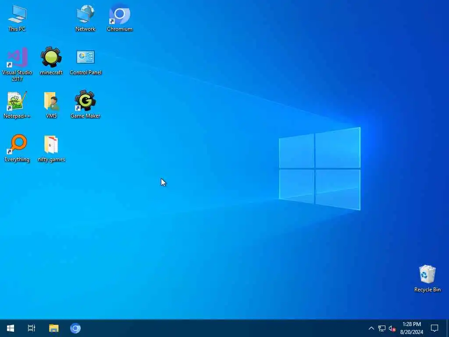Select the Visual Studio 2017 shortcut
449x337 pixels.
(x=17, y=64)
